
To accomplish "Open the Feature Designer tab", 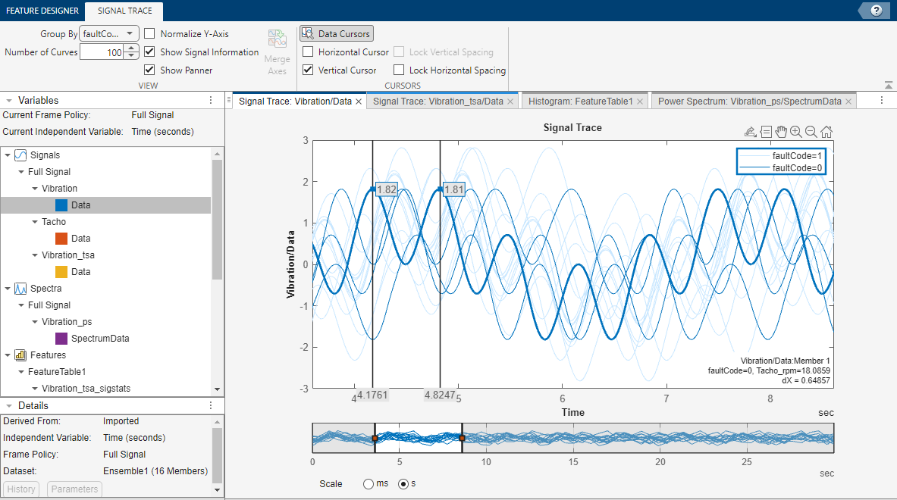I will (x=41, y=11).
